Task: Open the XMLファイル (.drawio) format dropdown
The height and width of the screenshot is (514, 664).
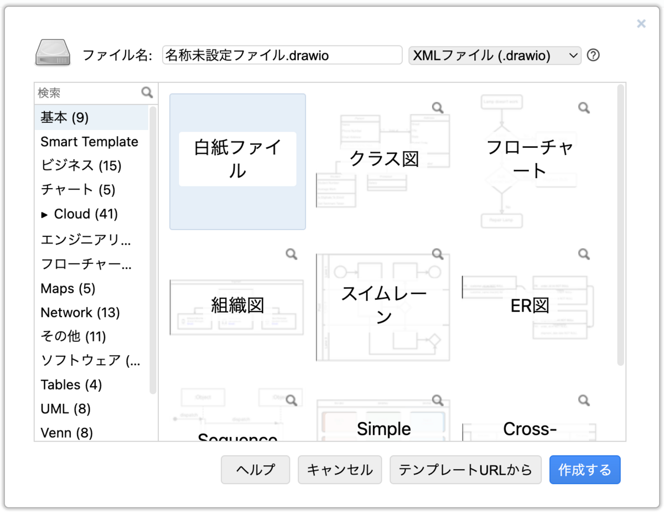Action: click(495, 55)
